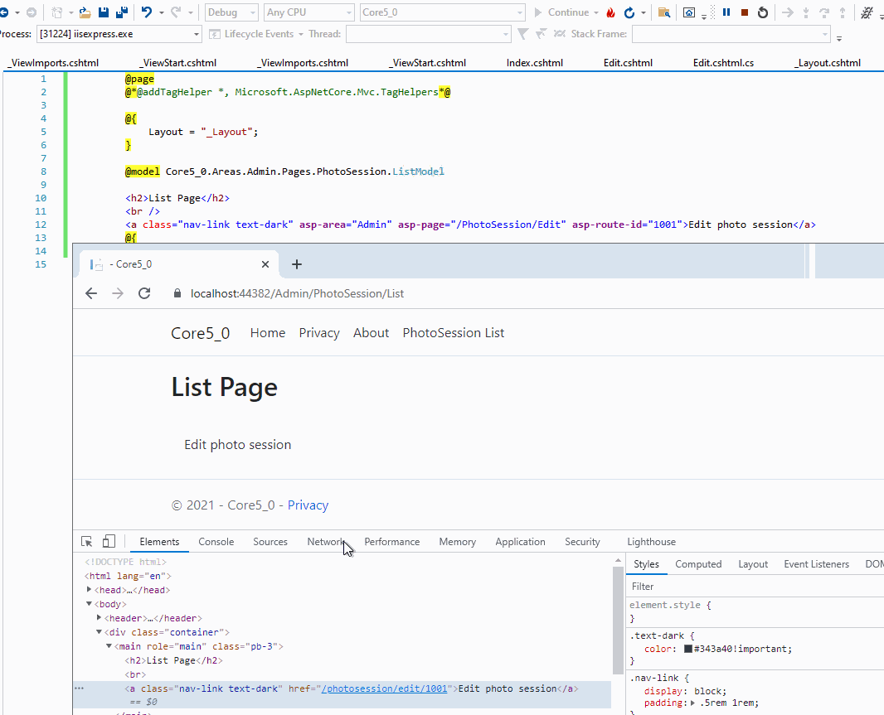This screenshot has width=884, height=715.
Task: Open the Debug configuration dropdown
Action: coord(231,12)
